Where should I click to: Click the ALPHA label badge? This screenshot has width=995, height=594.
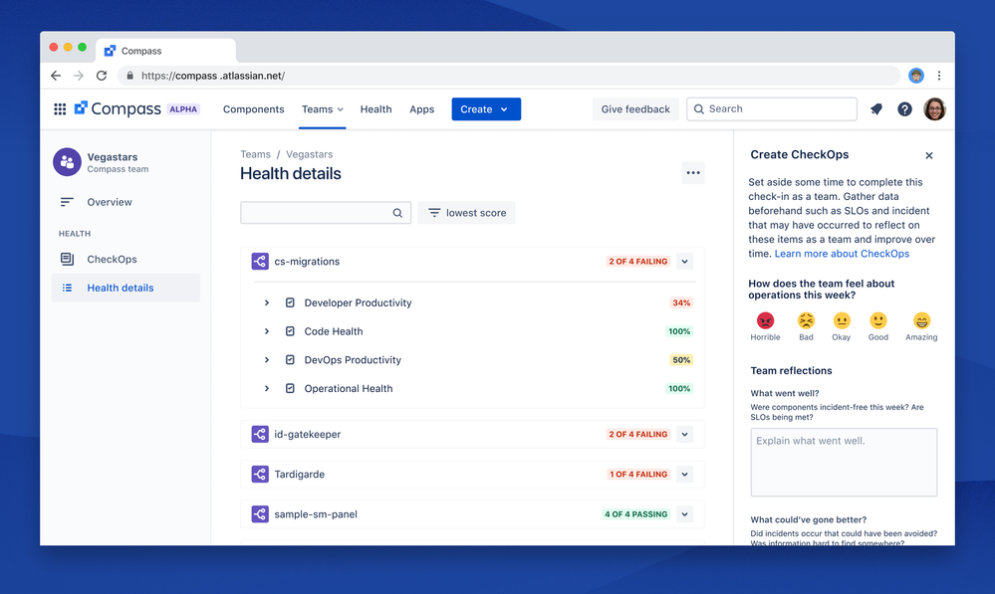pyautogui.click(x=183, y=109)
